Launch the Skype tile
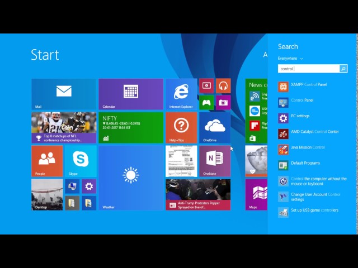358x268 pixels. (81, 161)
